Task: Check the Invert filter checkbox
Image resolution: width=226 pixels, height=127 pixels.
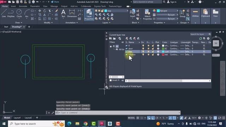Action: [111, 80]
